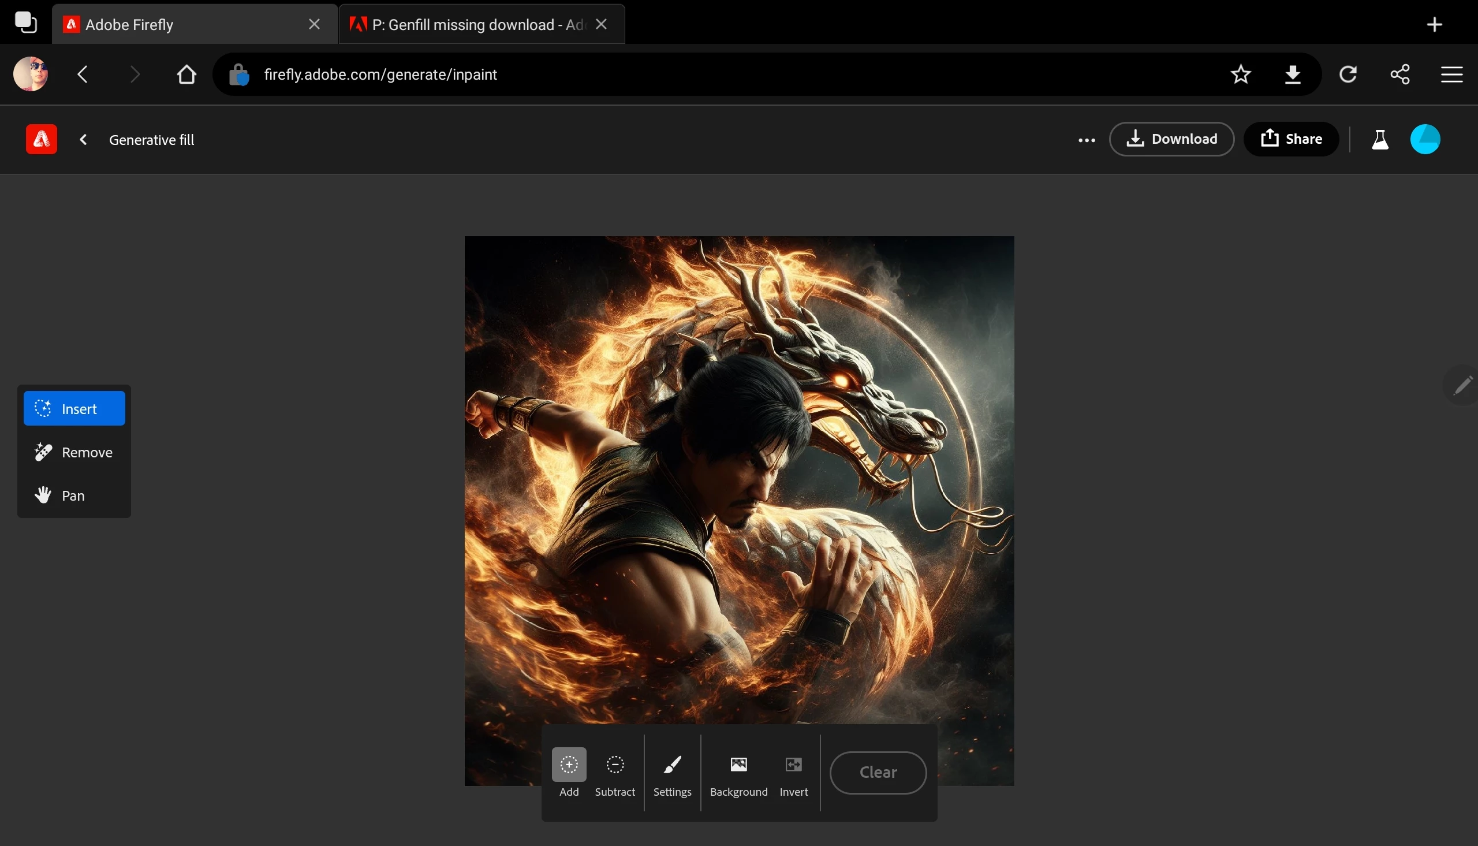Select the Adobe Firefly browser tab
Viewport: 1478px width, 846px height.
pos(186,24)
